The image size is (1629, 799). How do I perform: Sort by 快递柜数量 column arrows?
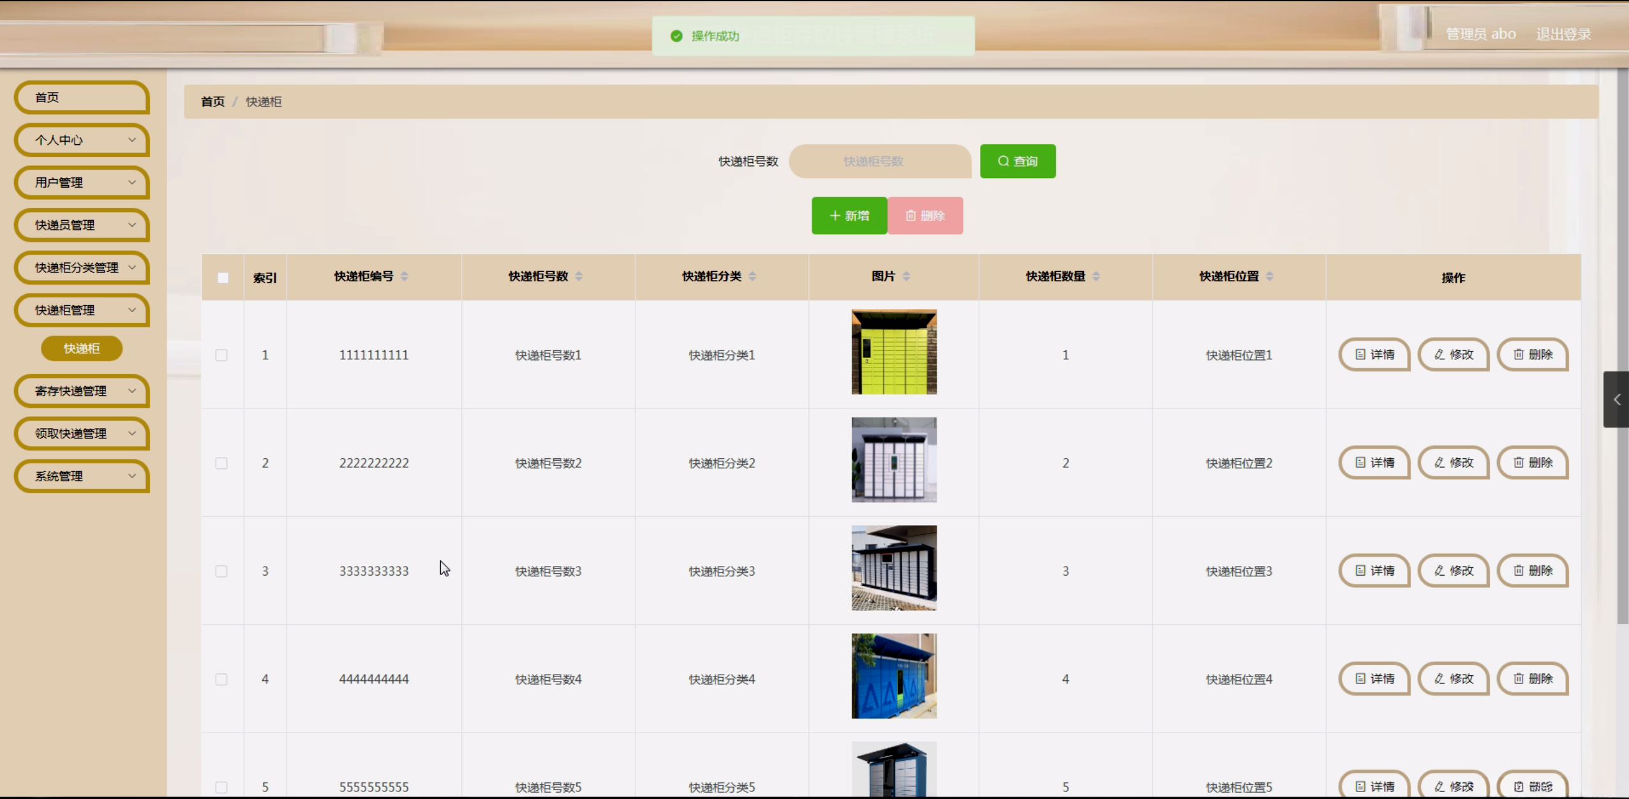point(1096,276)
